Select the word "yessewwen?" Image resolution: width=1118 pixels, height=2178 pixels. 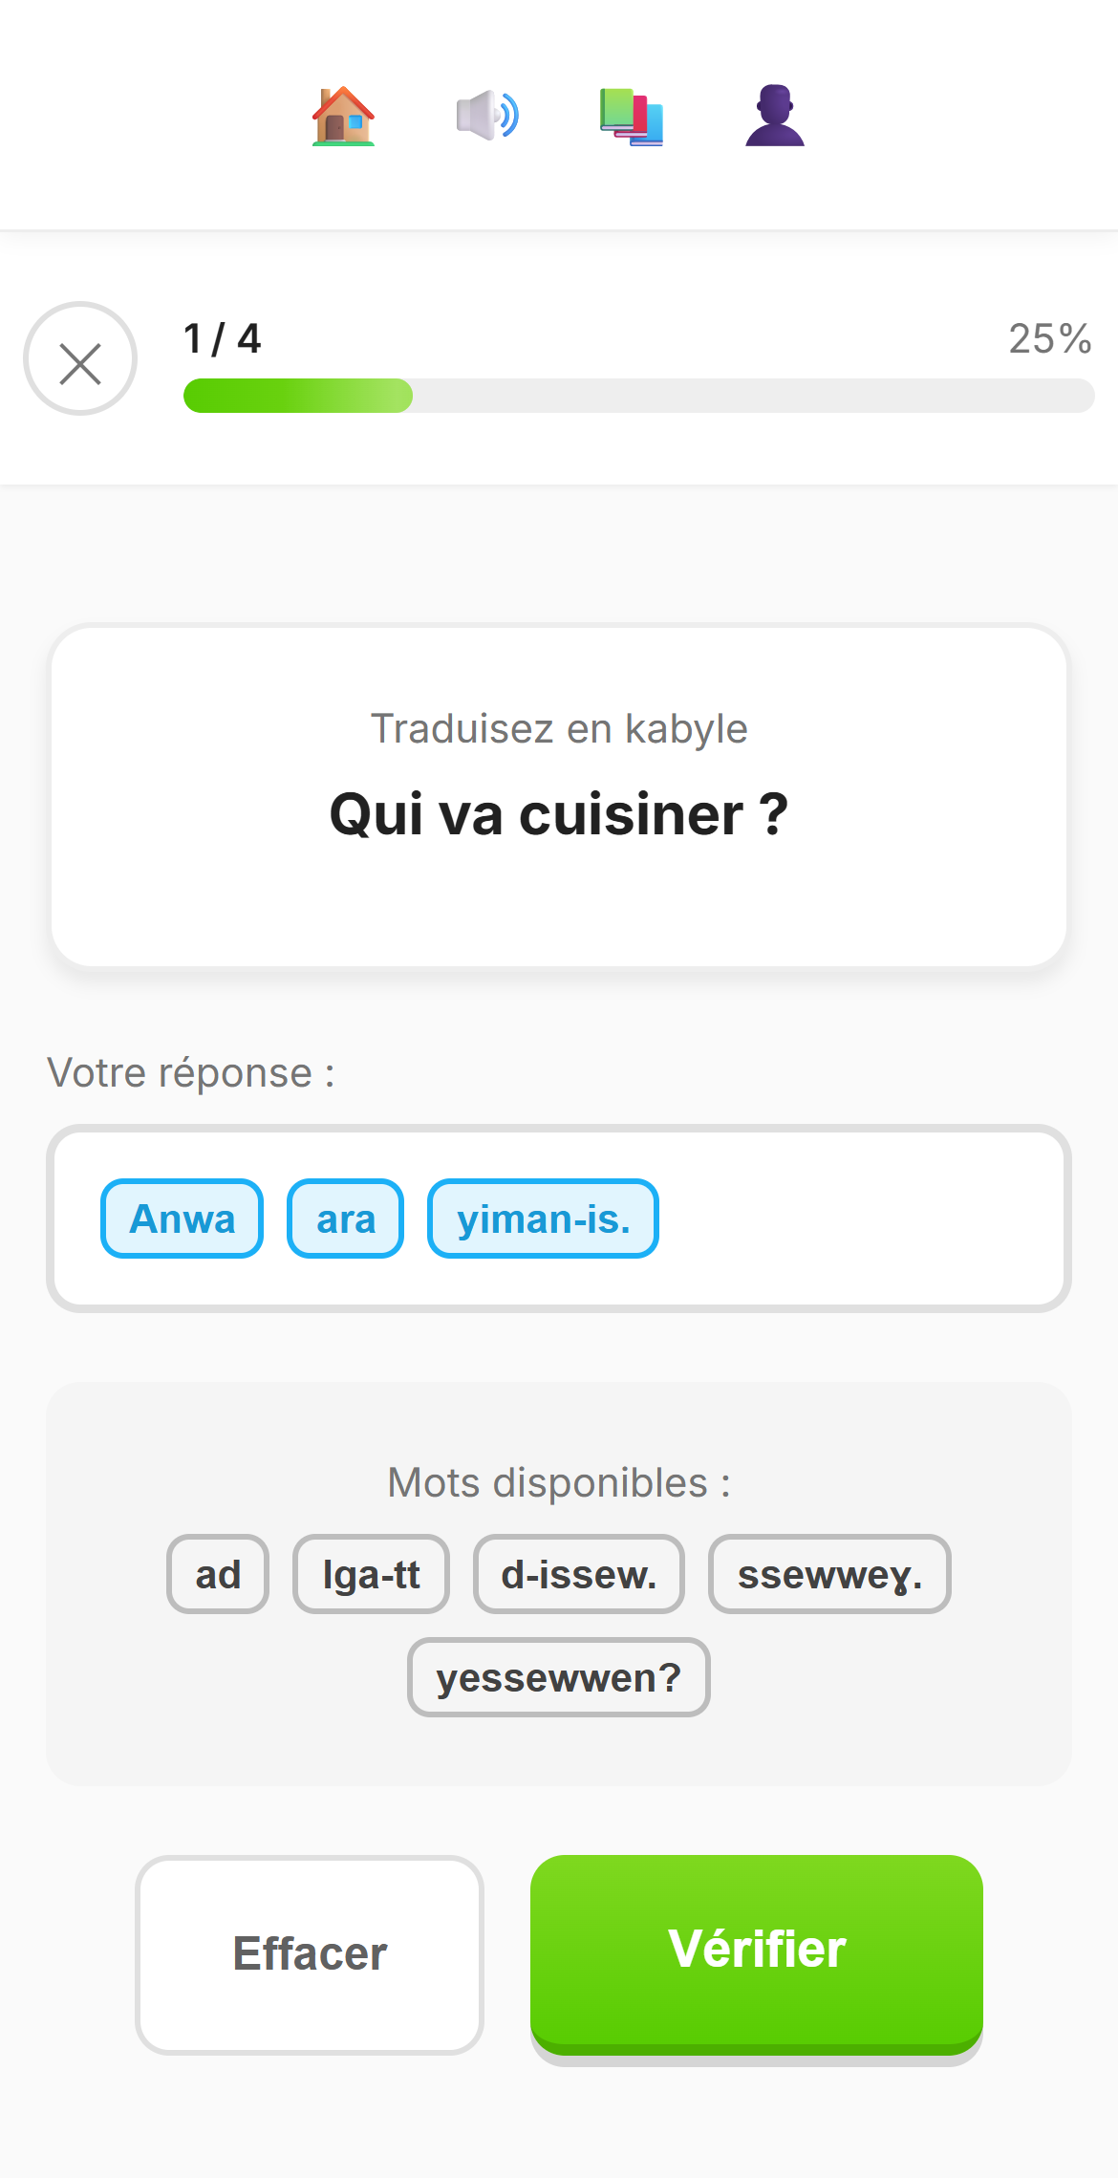point(559,1677)
